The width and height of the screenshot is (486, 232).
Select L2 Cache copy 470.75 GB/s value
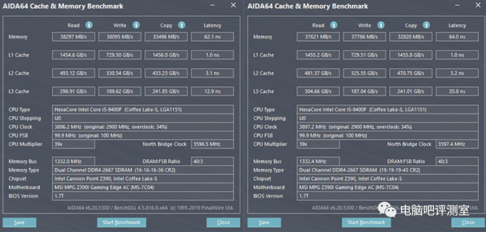point(411,73)
